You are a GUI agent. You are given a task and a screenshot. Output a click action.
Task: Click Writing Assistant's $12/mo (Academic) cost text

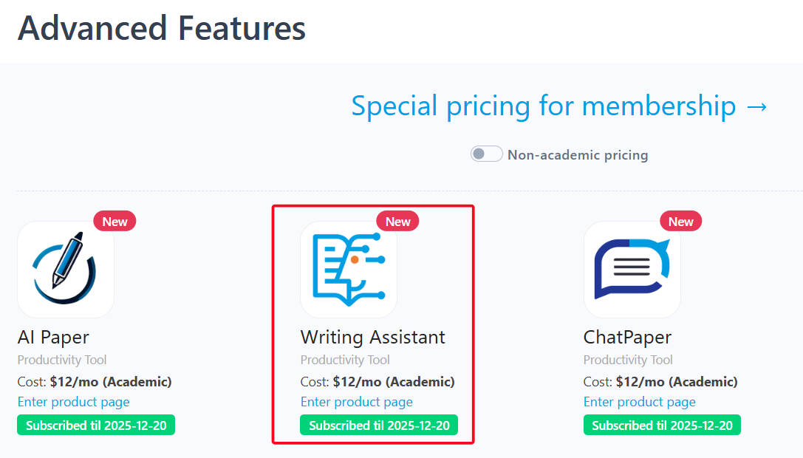click(x=393, y=382)
